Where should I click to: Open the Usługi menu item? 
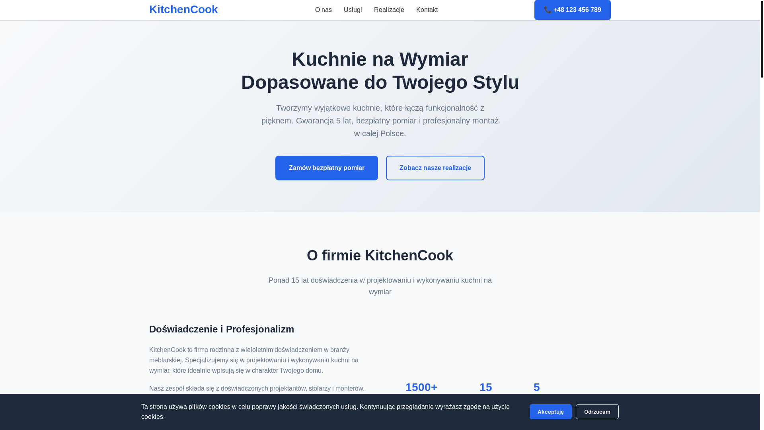pos(353,10)
